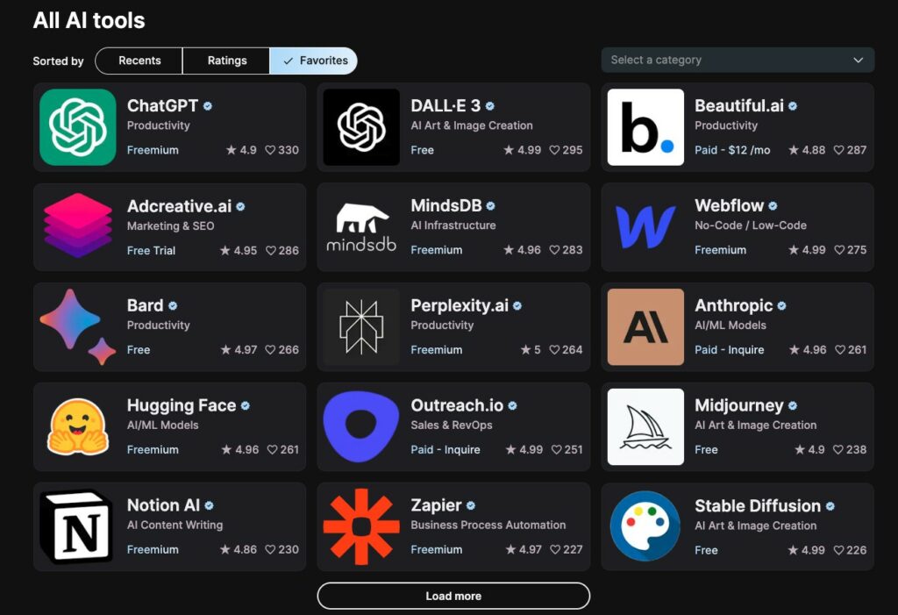Viewport: 898px width, 615px height.
Task: Open the Hugging Face emoji logo
Action: tap(78, 427)
